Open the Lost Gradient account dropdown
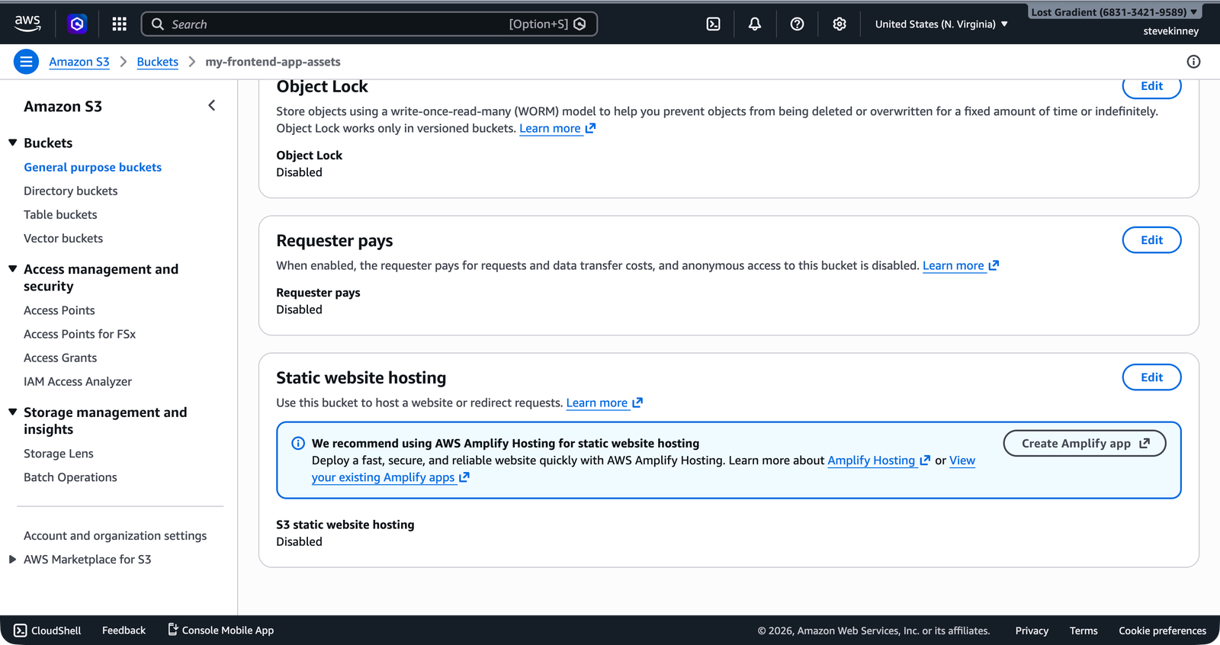This screenshot has width=1220, height=645. (1114, 12)
